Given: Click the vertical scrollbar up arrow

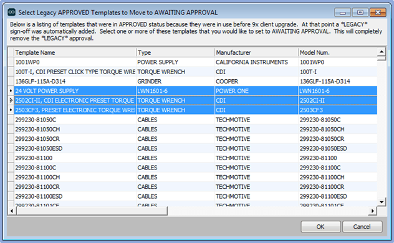Looking at the screenshot, I should [382, 52].
